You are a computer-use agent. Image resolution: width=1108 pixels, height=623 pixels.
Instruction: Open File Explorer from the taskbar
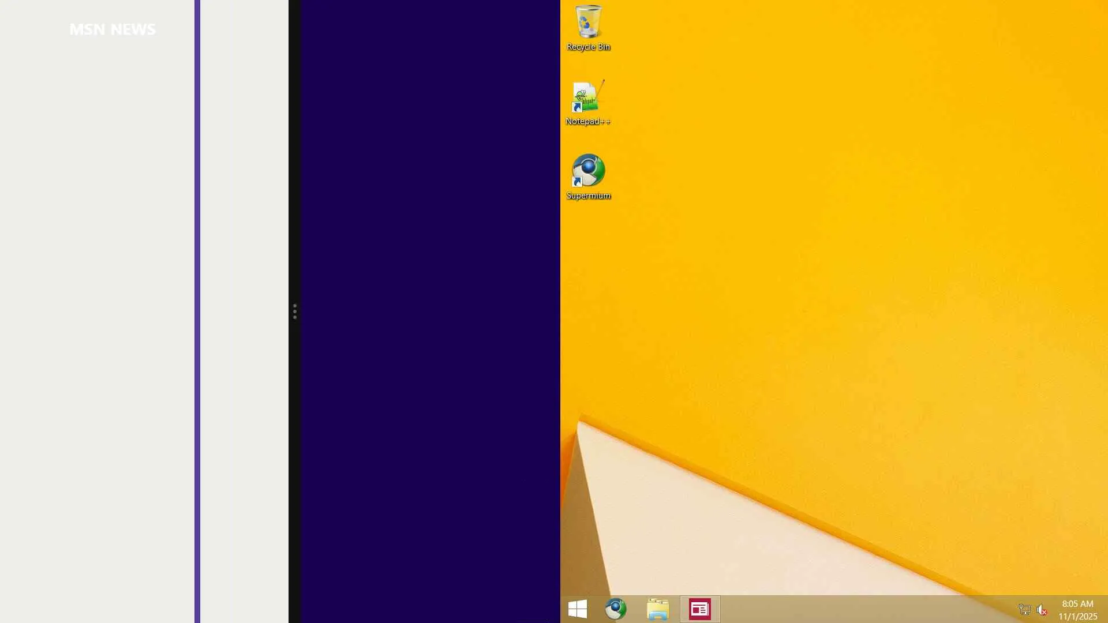pos(657,609)
